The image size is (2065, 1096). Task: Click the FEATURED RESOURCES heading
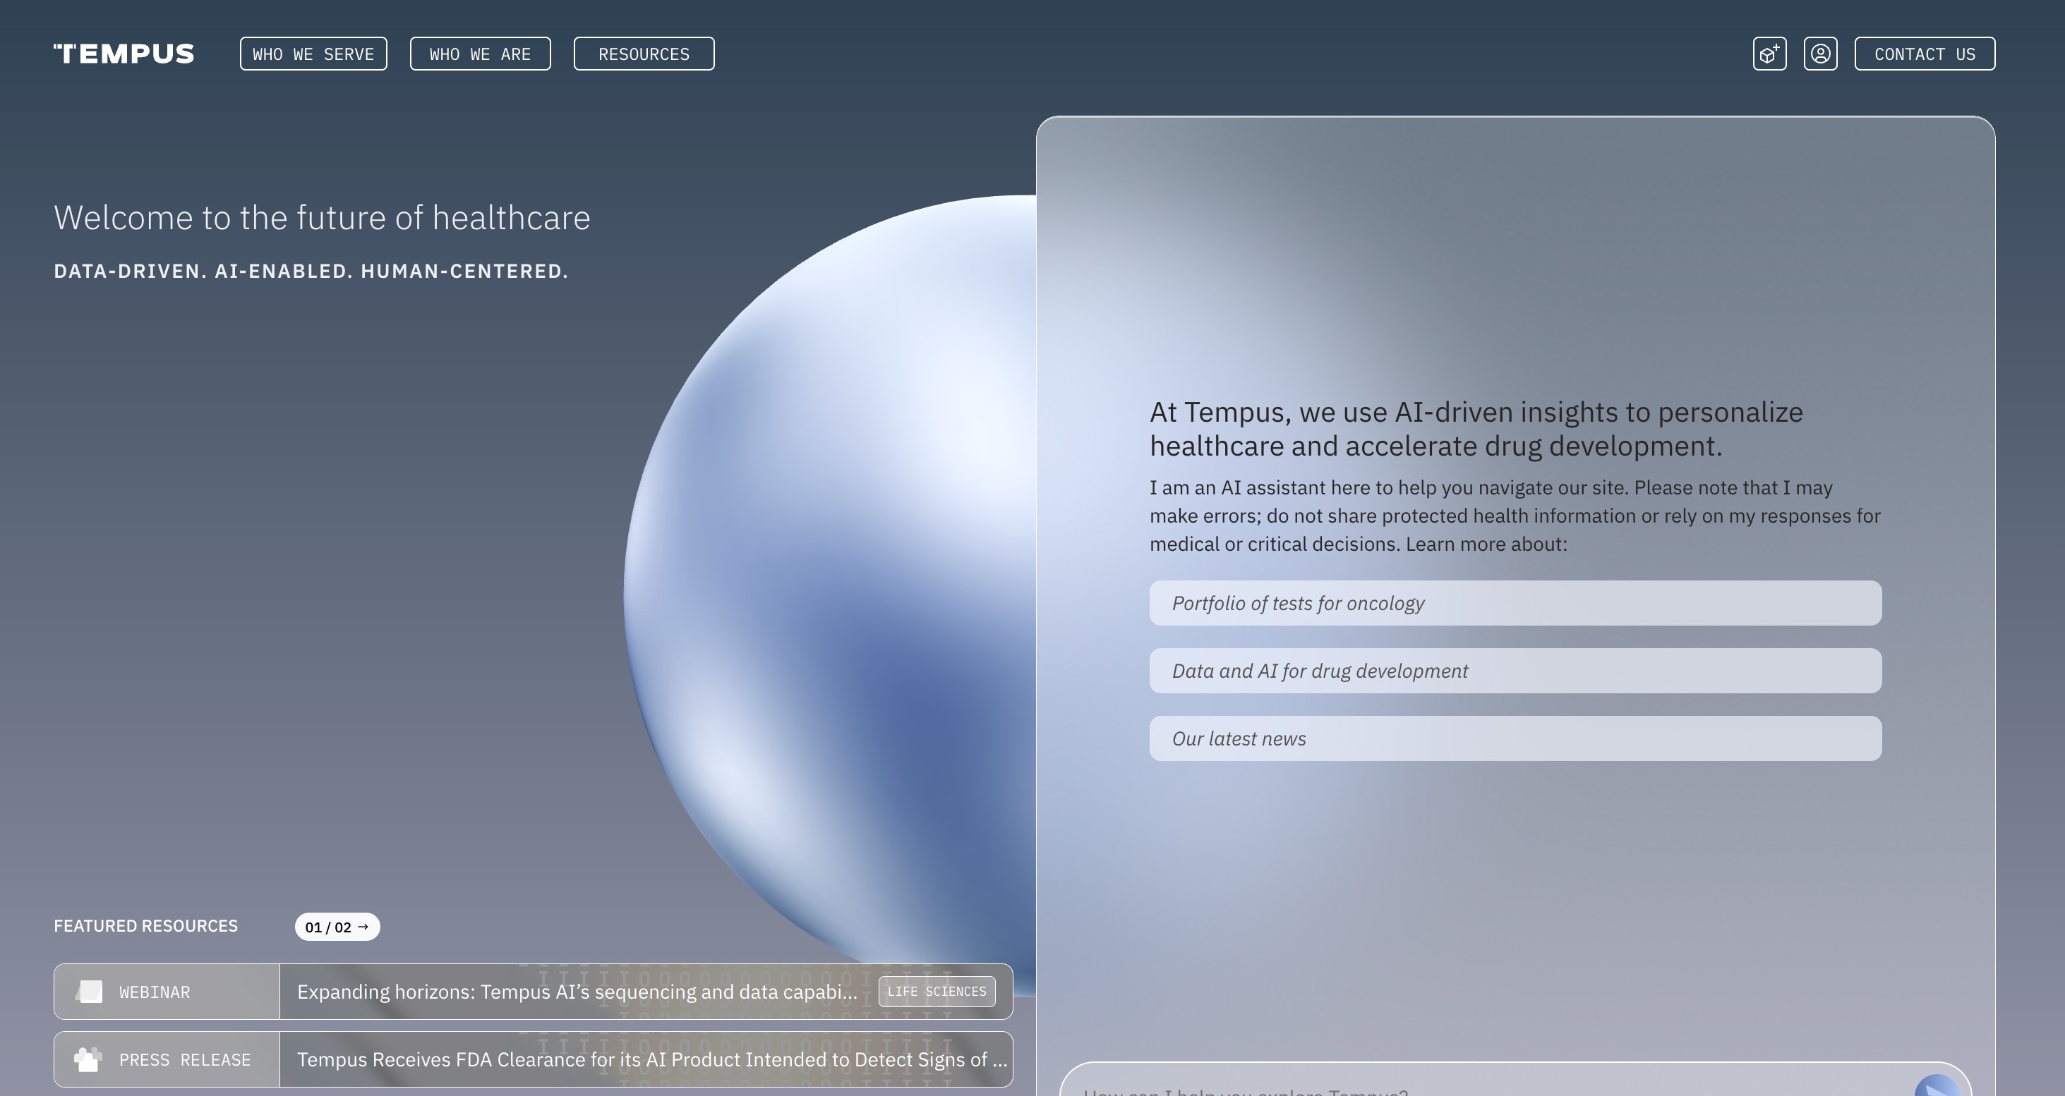click(146, 926)
